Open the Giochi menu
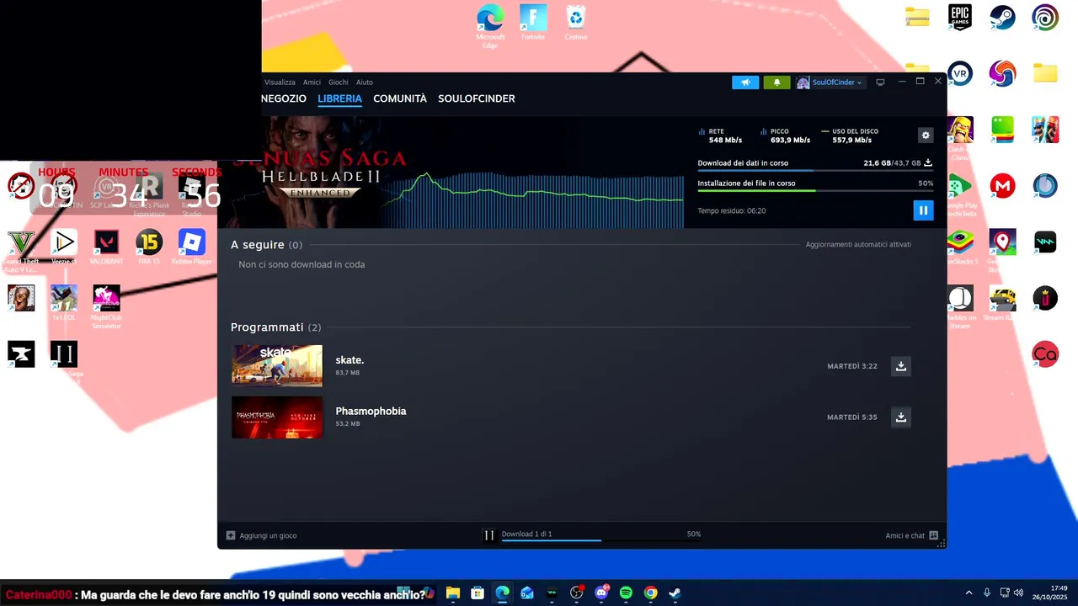 pyautogui.click(x=339, y=82)
